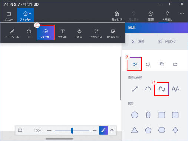Open the 効果 effects tab
This screenshot has width=188, height=141.
79,34
